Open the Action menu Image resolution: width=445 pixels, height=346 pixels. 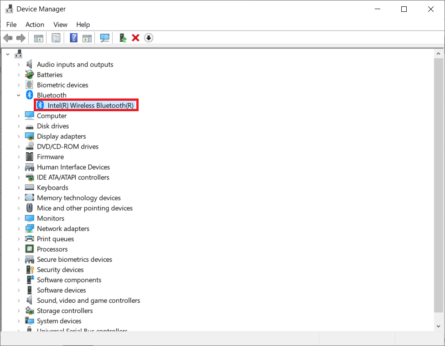point(35,25)
